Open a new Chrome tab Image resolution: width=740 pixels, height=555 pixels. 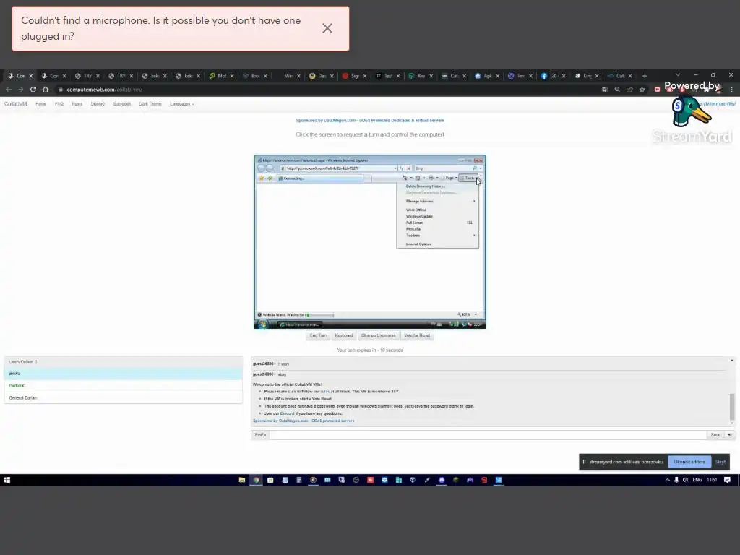[x=645, y=75]
